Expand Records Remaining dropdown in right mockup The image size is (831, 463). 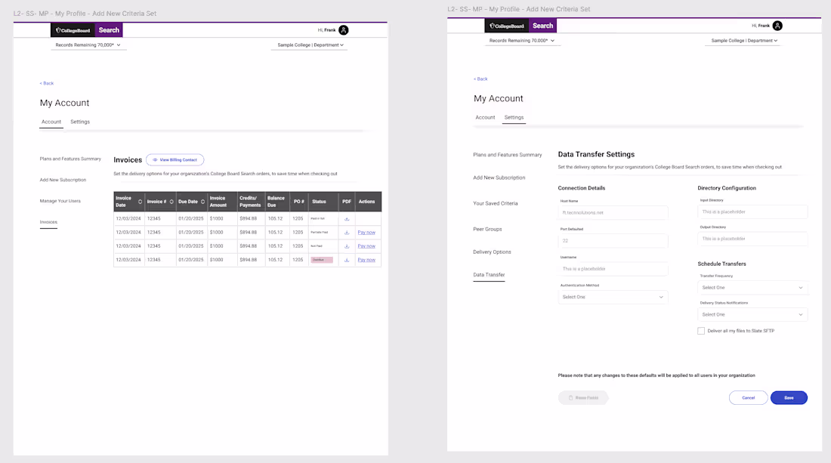pyautogui.click(x=522, y=40)
